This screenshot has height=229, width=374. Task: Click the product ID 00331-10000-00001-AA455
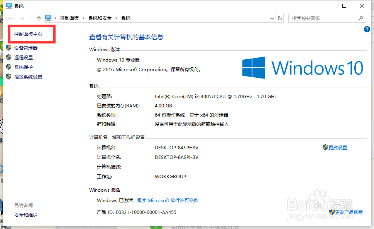[x=146, y=212]
